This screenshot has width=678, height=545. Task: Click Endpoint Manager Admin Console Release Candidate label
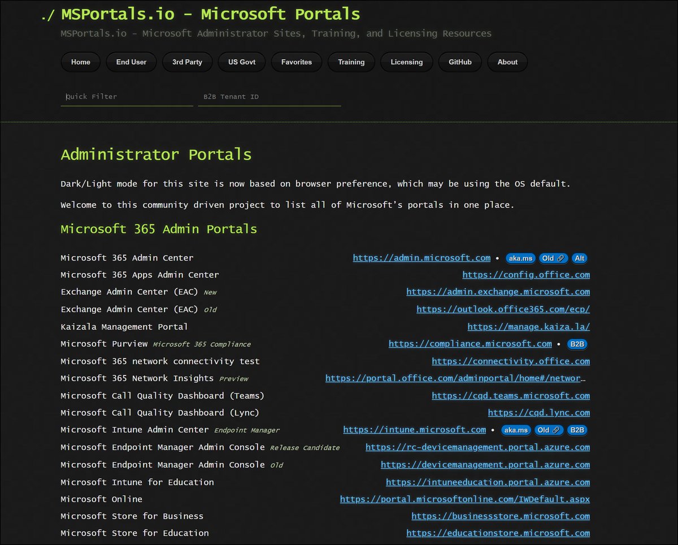tap(200, 447)
